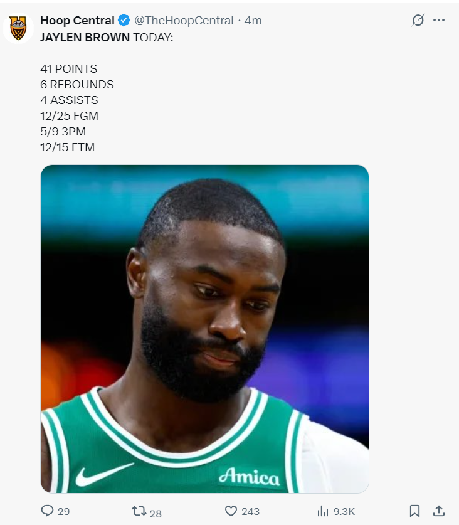Open the post via the 4m timestamp

(253, 21)
